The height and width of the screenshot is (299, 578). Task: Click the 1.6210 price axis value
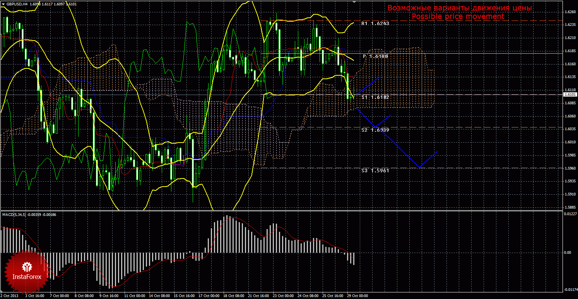[570, 38]
